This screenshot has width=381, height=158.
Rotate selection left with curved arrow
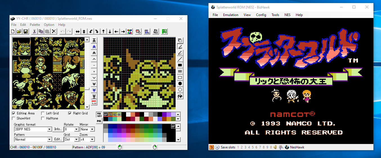[90, 31]
